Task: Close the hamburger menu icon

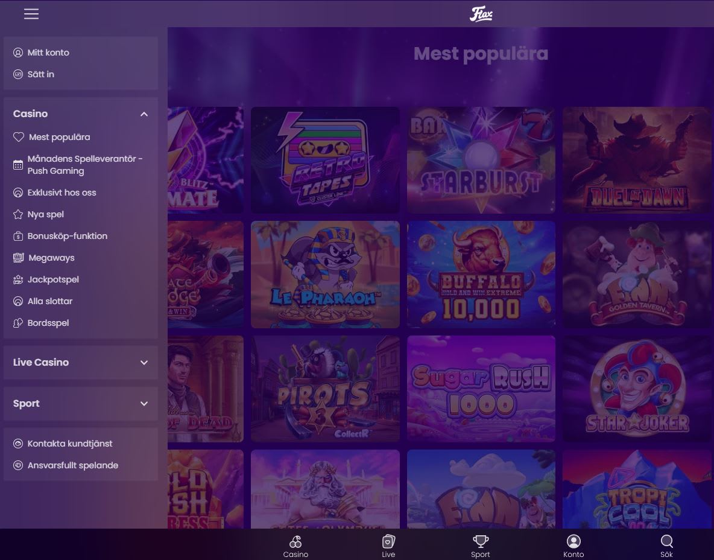Action: [x=31, y=14]
